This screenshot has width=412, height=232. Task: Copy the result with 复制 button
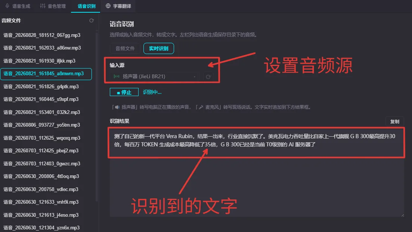pos(394,121)
